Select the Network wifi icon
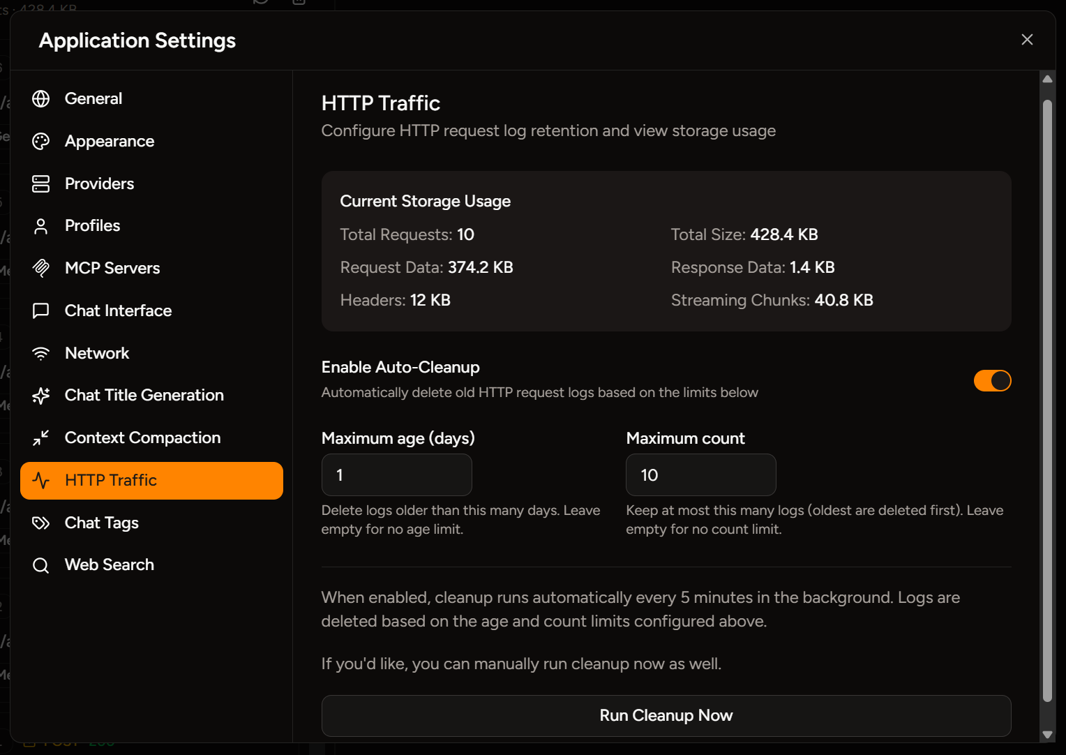This screenshot has height=755, width=1066. click(41, 353)
